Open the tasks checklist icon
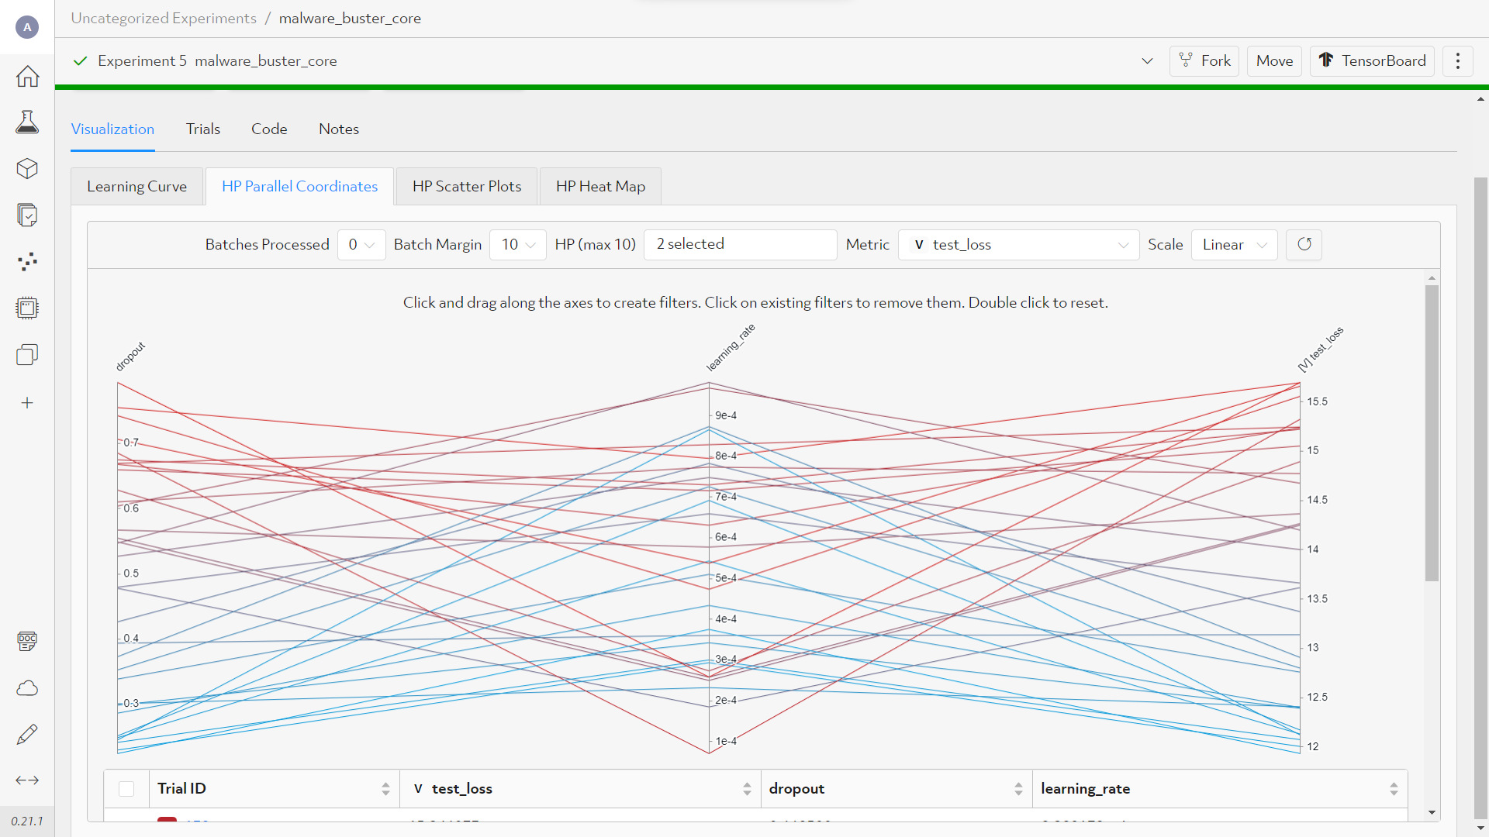Image resolution: width=1489 pixels, height=837 pixels. 27,215
